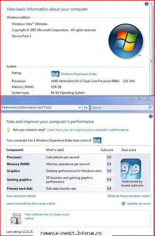
Task: Open help in the Performance window
Action: (x=151, y=116)
